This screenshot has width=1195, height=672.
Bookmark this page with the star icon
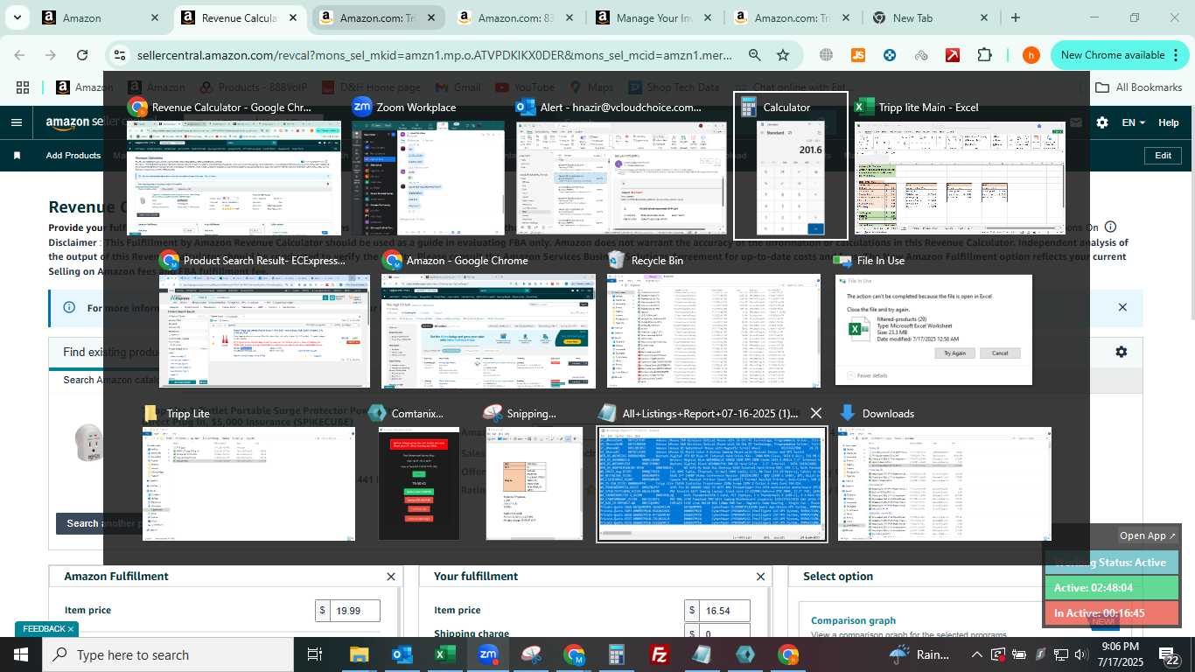(783, 55)
